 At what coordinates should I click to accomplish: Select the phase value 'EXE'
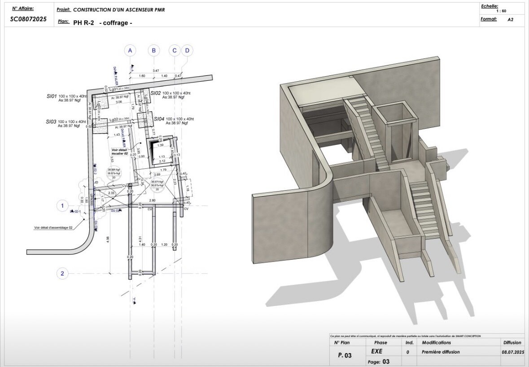pyautogui.click(x=377, y=351)
